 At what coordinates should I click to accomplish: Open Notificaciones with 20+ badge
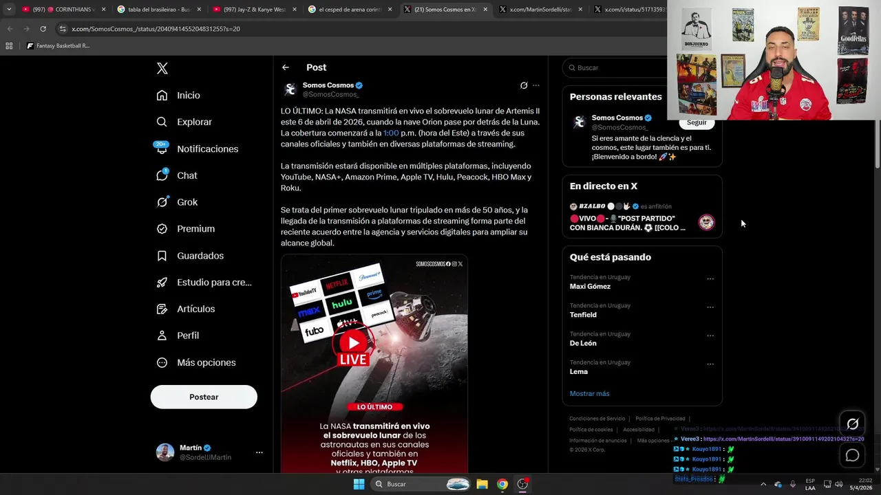click(197, 148)
